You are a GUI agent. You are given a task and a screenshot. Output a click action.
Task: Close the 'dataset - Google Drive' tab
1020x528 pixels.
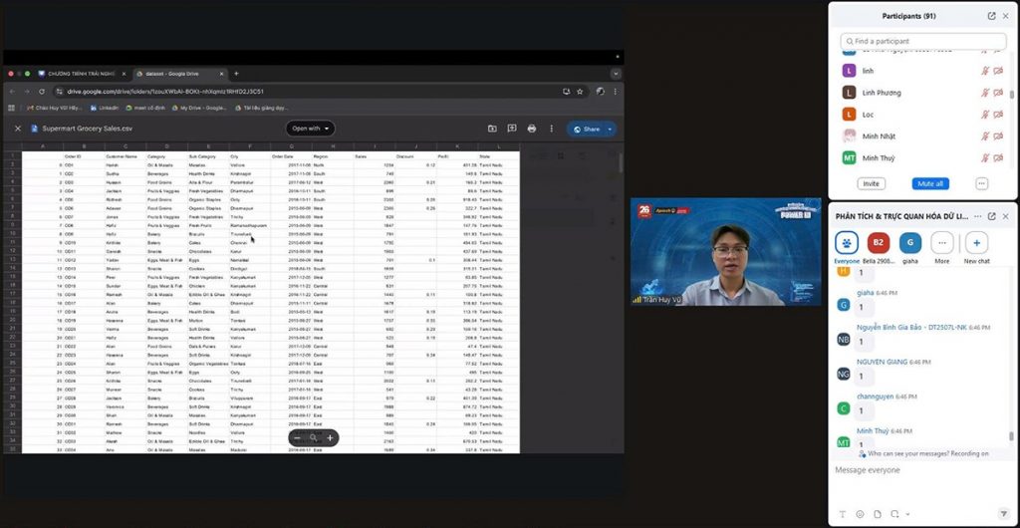(x=222, y=74)
